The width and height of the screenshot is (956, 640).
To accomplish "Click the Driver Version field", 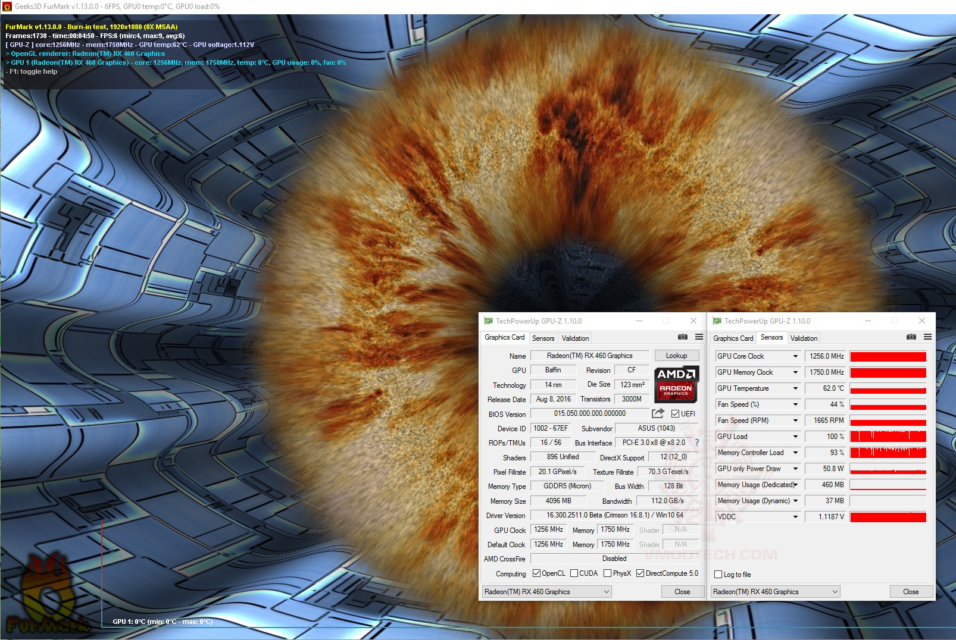I will [614, 515].
